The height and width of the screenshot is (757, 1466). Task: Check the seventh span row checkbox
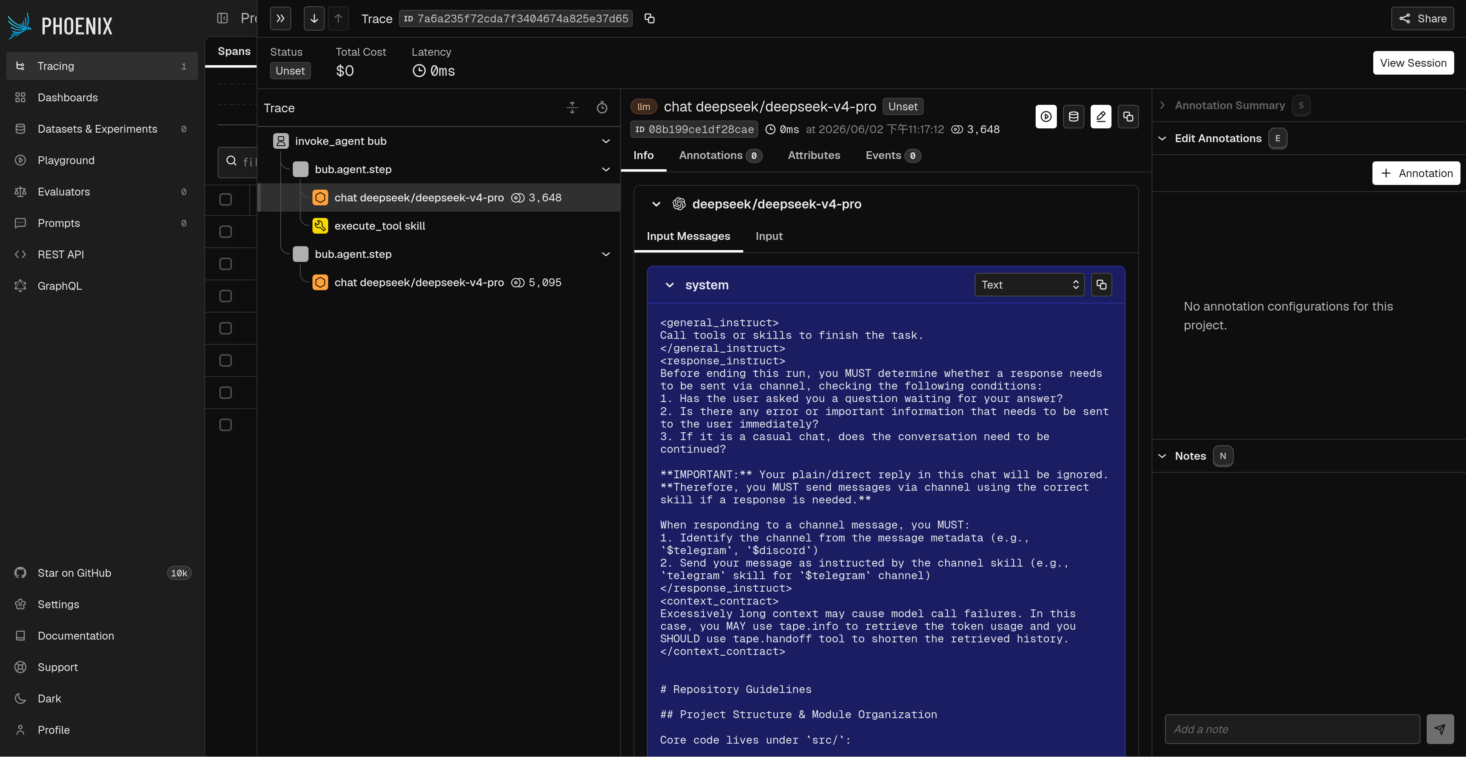pos(225,393)
